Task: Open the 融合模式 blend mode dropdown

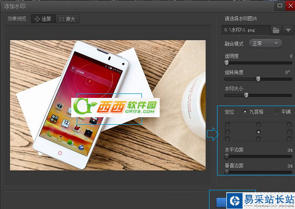Action: [265, 43]
